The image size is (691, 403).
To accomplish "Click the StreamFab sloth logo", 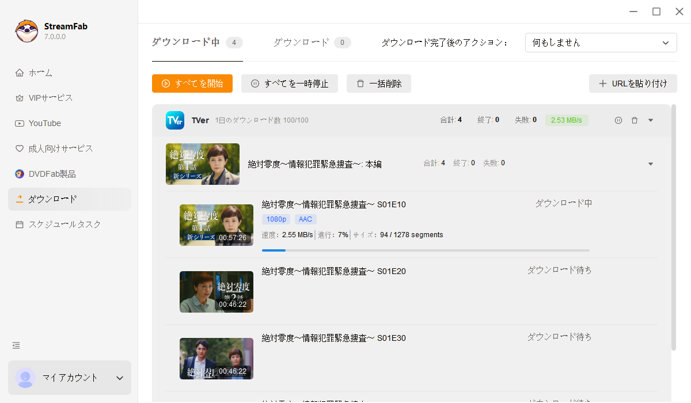I will (x=26, y=31).
